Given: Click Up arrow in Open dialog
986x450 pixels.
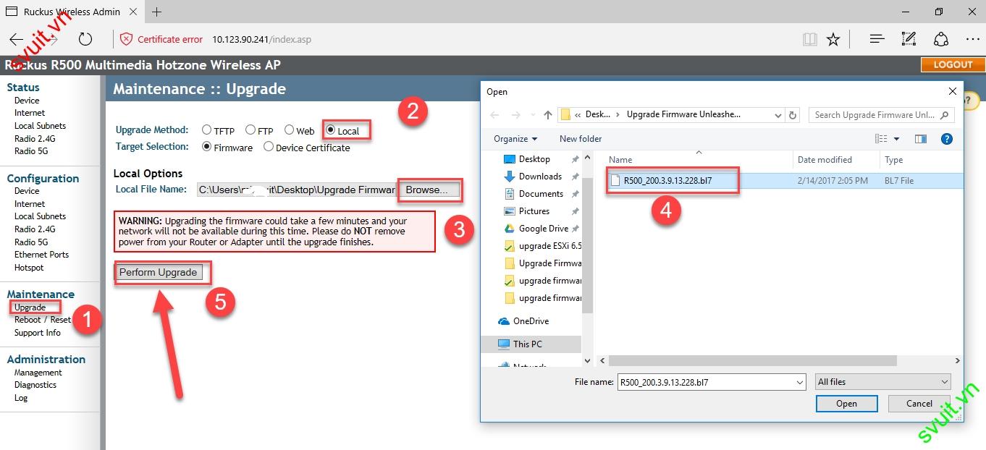Looking at the screenshot, I should 548,115.
